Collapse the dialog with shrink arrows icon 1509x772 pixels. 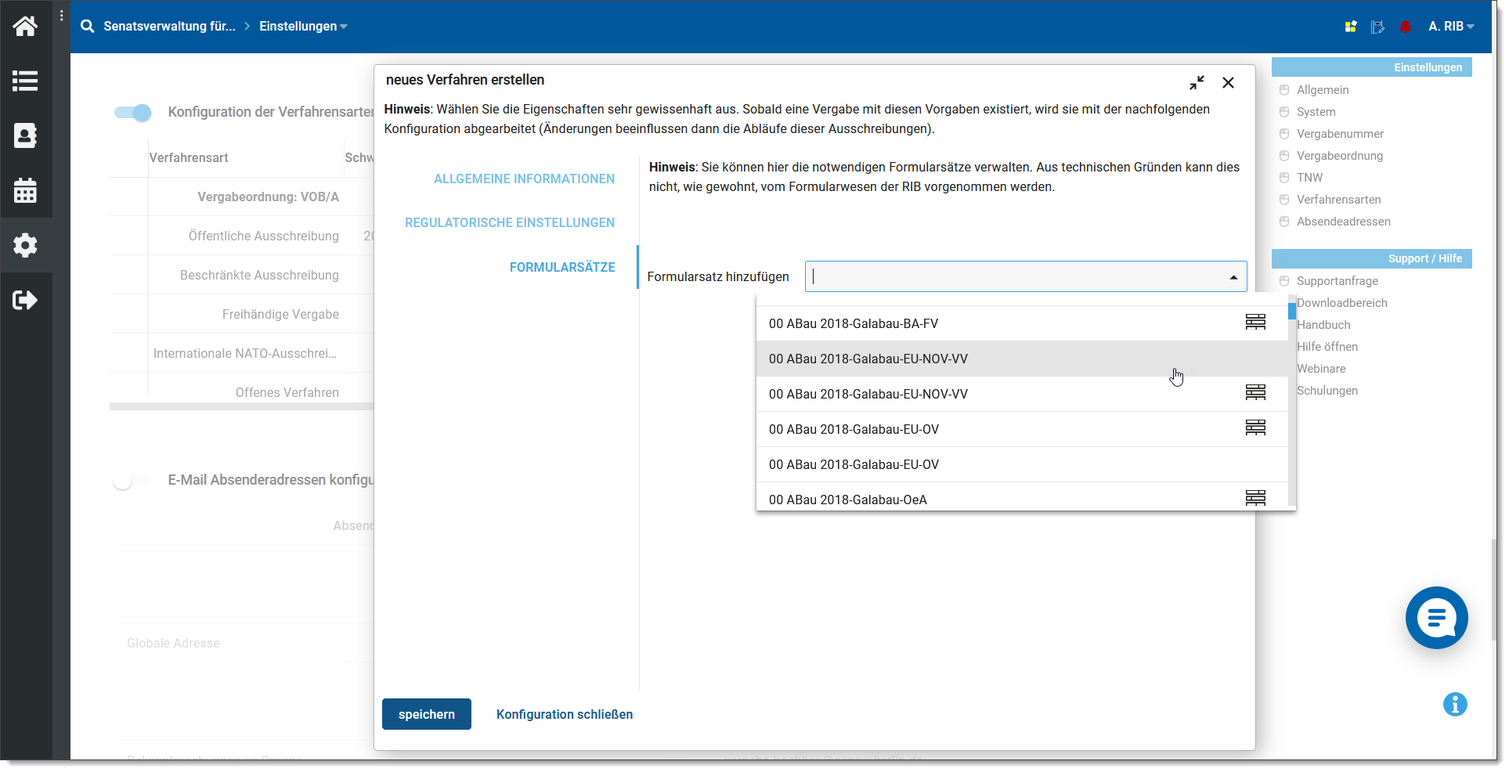1196,83
